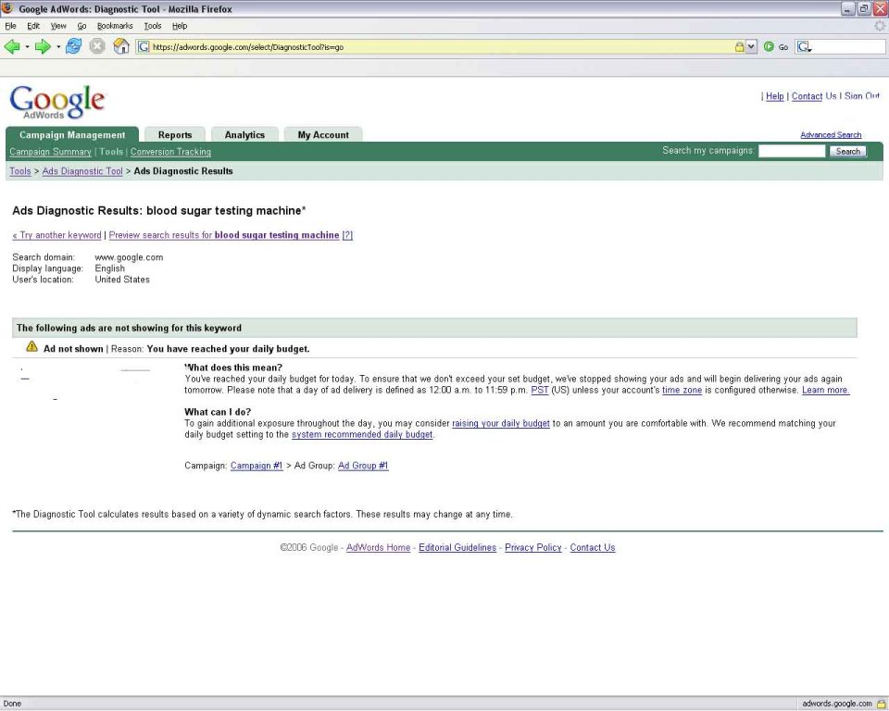Click the Search button for campaigns

point(847,152)
